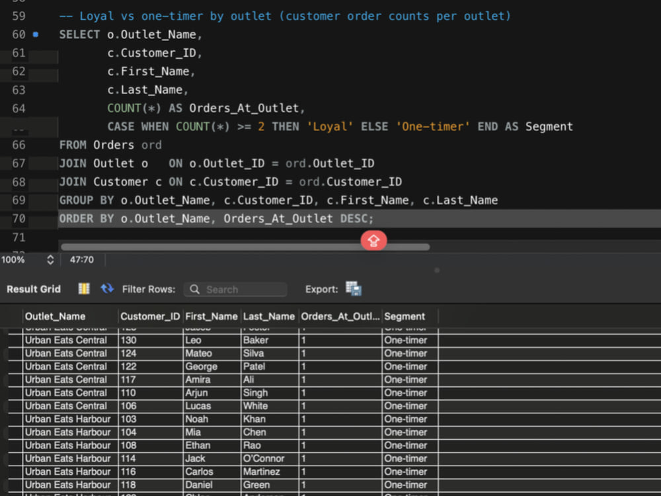Click the cursor position 47:70 indicator

[82, 260]
